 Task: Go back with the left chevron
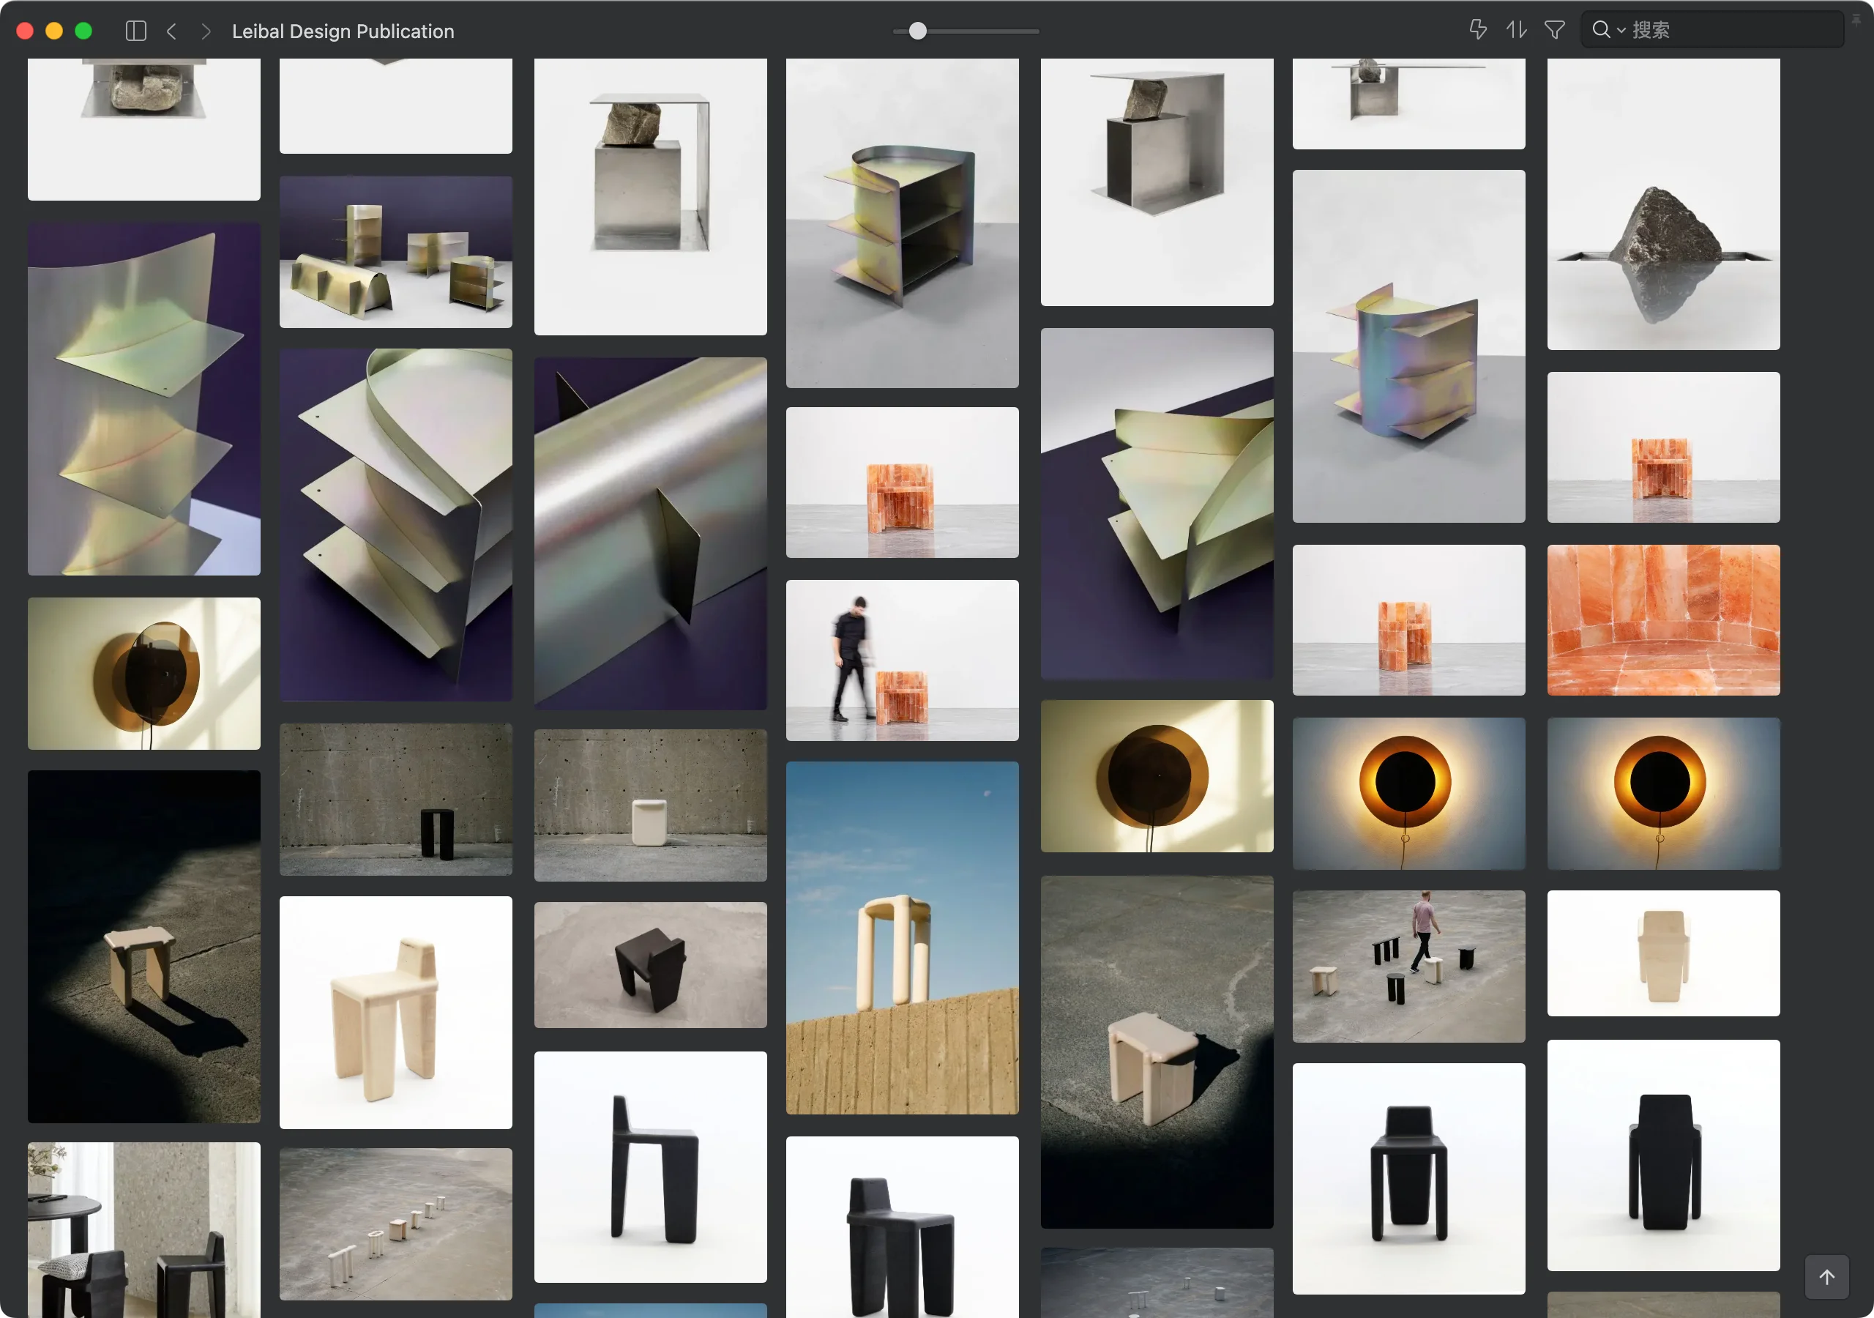tap(171, 31)
